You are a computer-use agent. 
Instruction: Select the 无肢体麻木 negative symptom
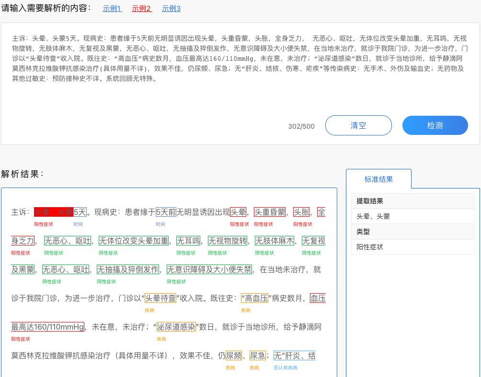275,241
